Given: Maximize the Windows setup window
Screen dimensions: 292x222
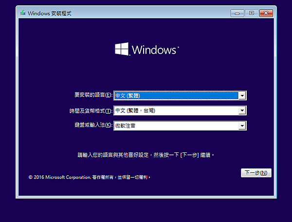Looking at the screenshot, I should pyautogui.click(x=252, y=13).
